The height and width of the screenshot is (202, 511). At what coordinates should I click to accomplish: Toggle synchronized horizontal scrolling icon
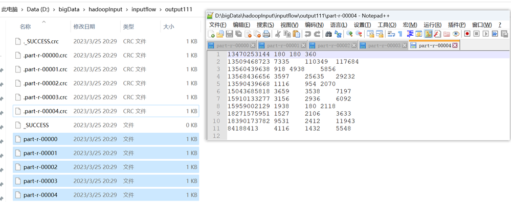pos(380,34)
